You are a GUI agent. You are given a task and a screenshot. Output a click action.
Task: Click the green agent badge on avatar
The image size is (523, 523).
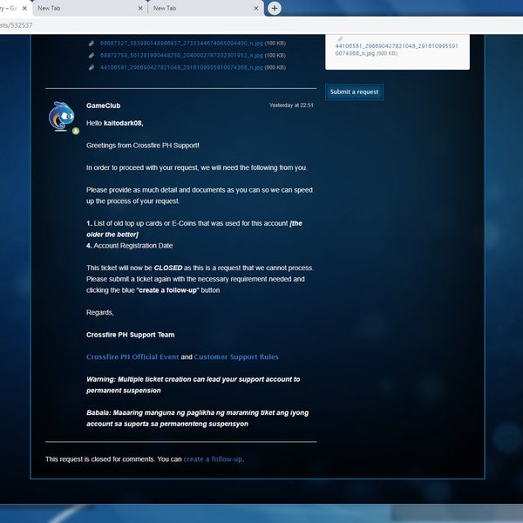76,131
